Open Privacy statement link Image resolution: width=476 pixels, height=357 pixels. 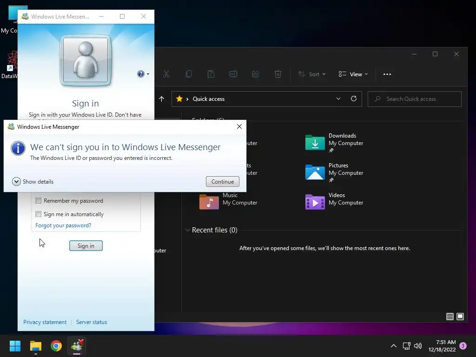click(x=45, y=322)
